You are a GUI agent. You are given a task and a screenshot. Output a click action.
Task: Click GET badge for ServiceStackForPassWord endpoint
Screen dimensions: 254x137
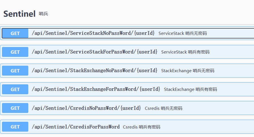point(15,52)
